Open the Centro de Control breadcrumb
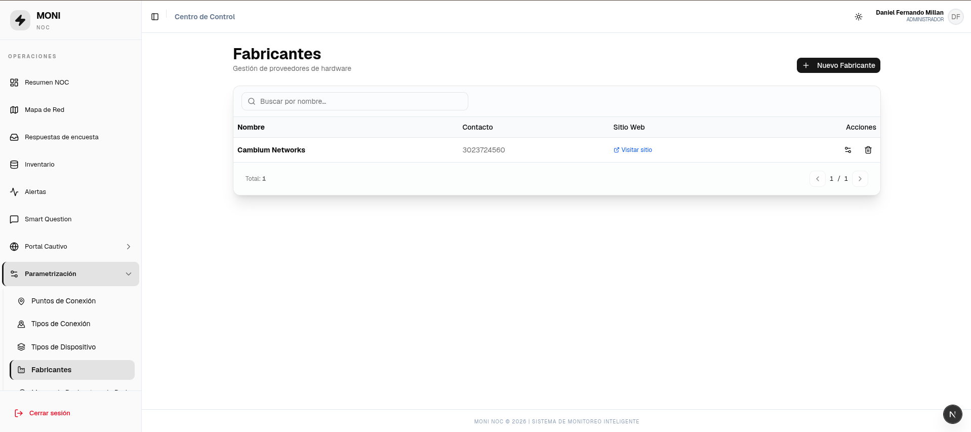 click(x=205, y=17)
